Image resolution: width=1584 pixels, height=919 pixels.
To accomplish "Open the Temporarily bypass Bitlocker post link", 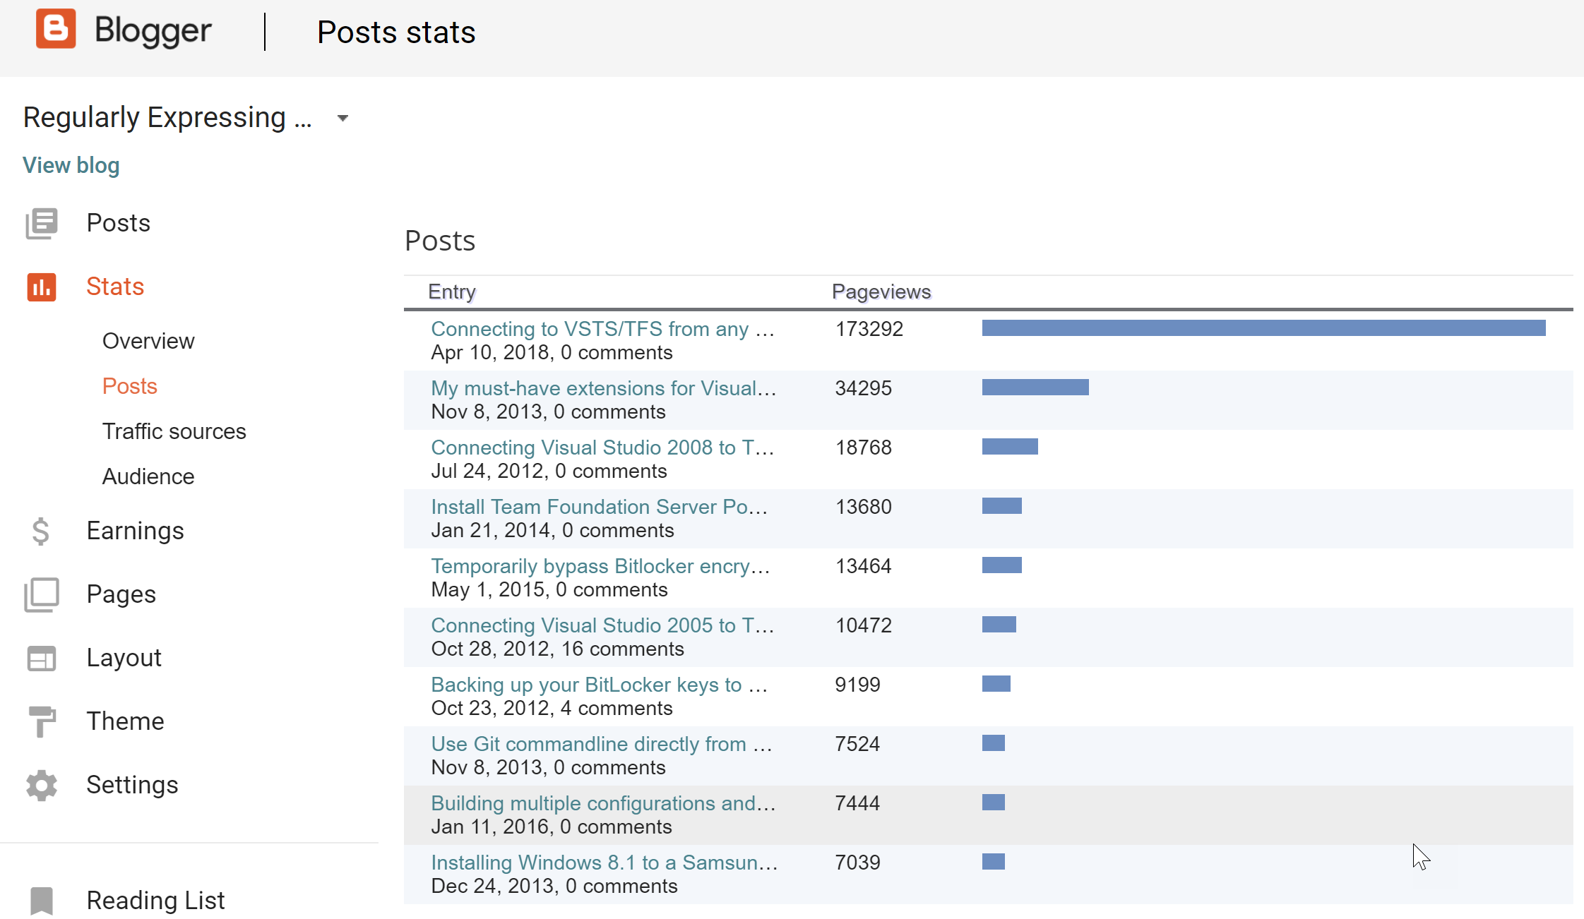I will pyautogui.click(x=600, y=566).
